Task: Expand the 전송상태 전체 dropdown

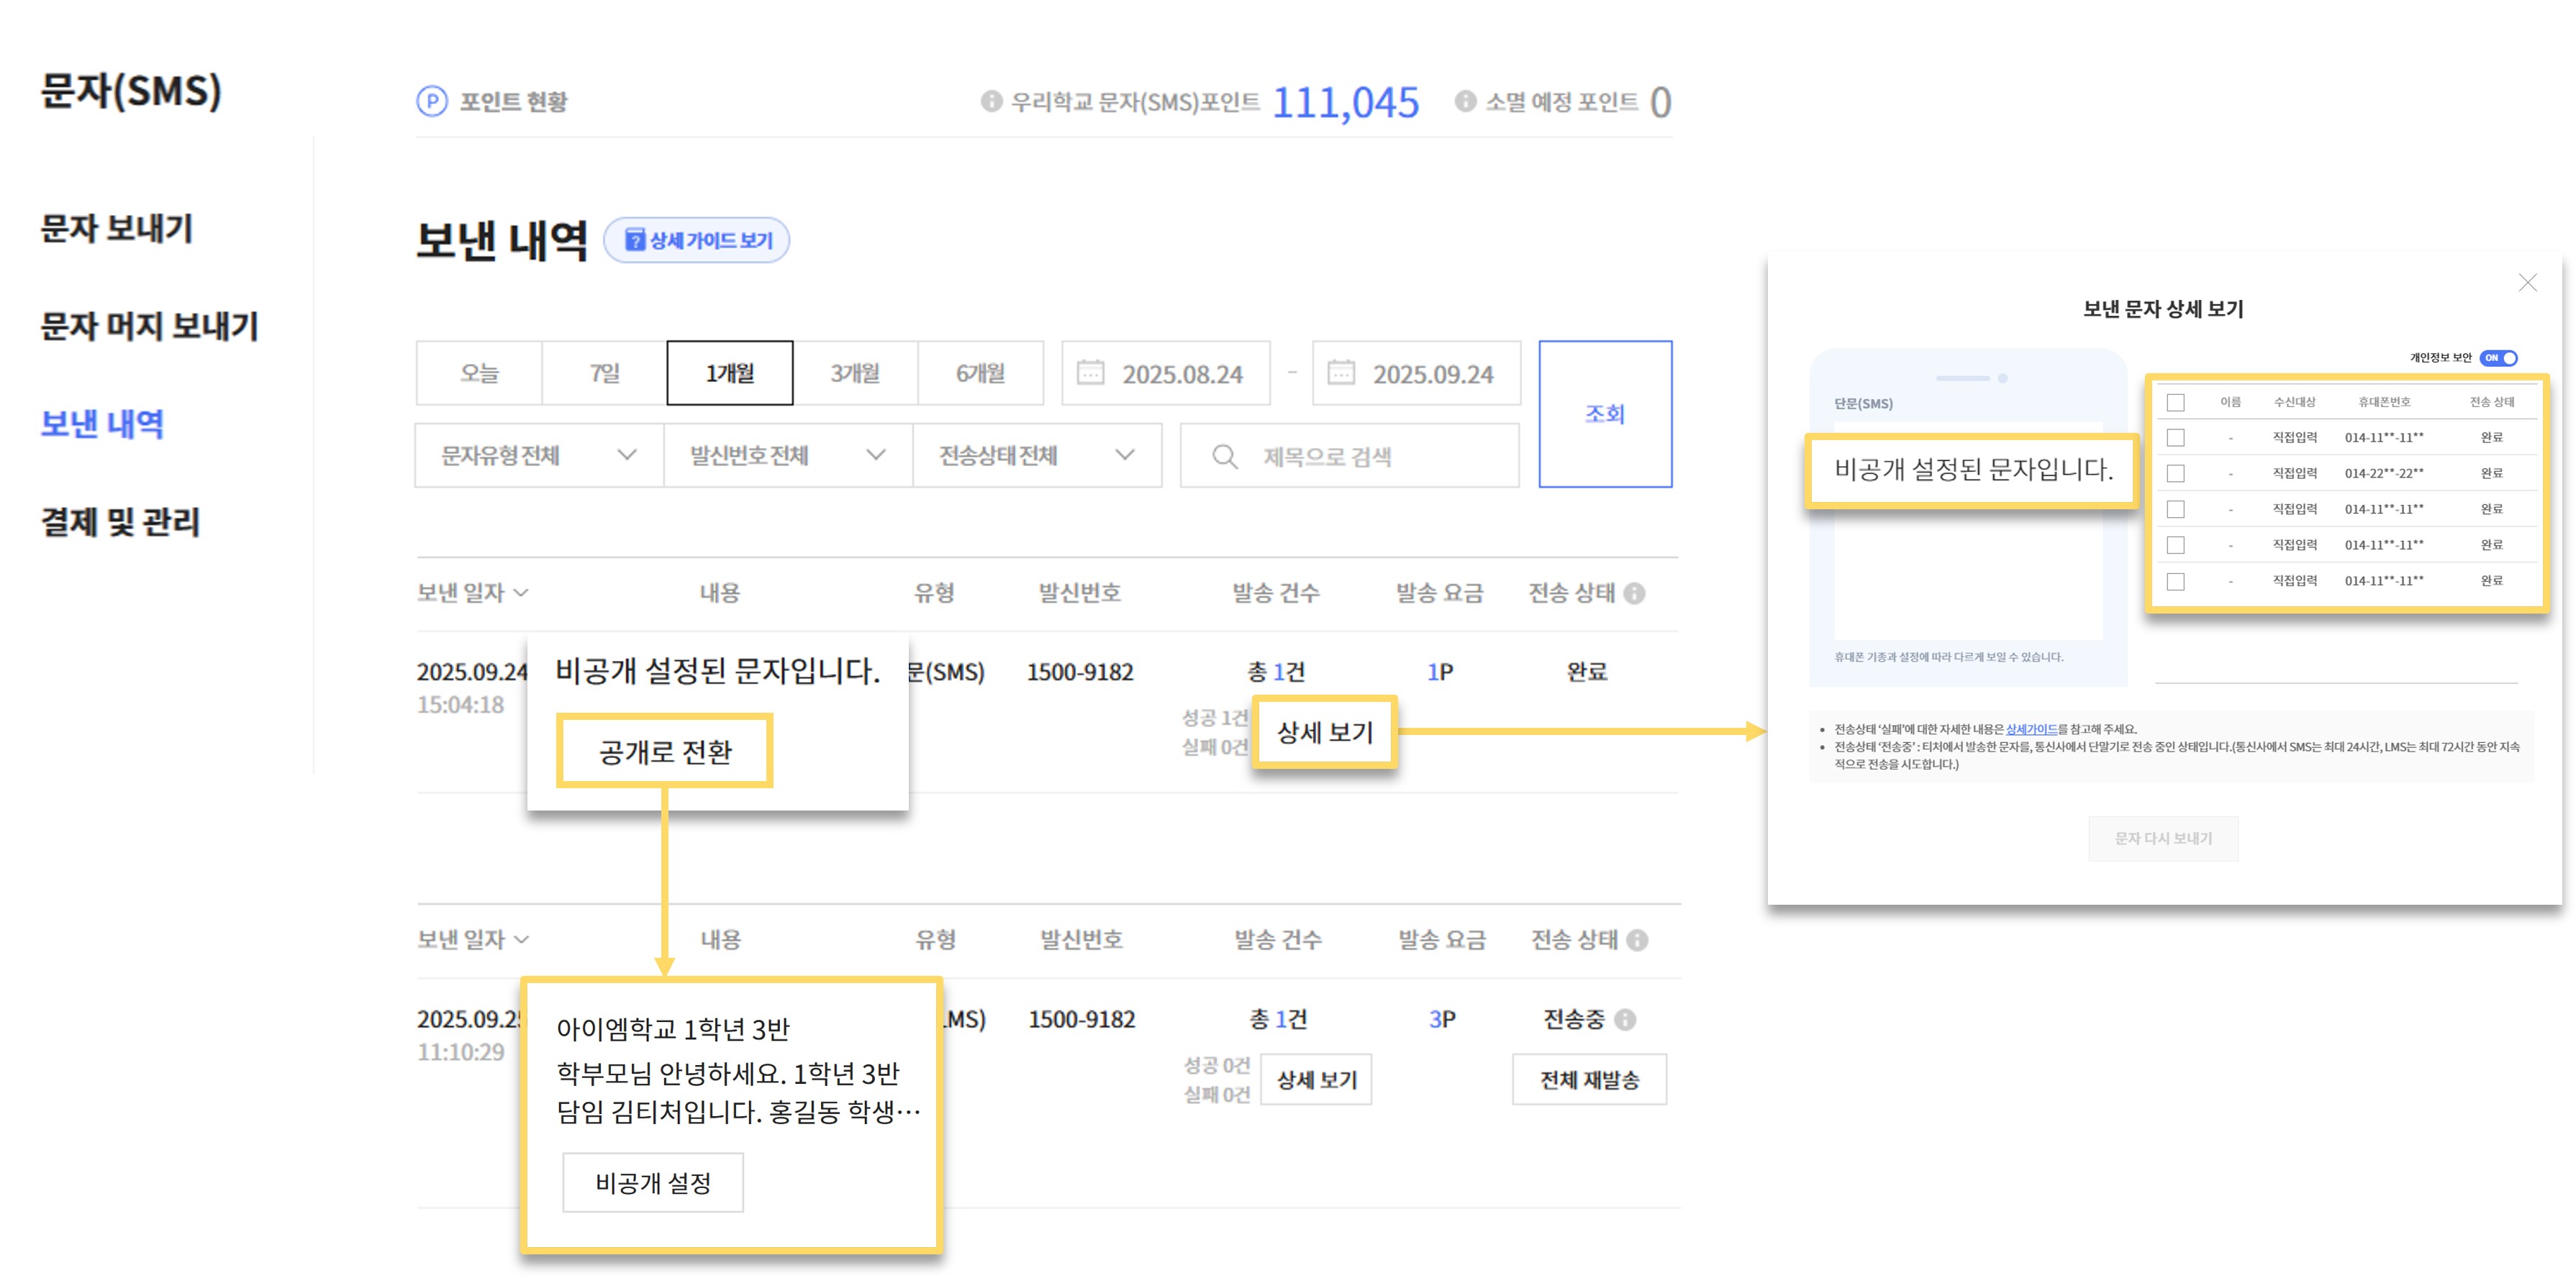Action: [x=1037, y=456]
